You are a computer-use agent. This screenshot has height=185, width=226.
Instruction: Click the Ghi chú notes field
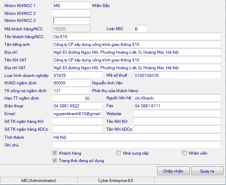[137, 145]
